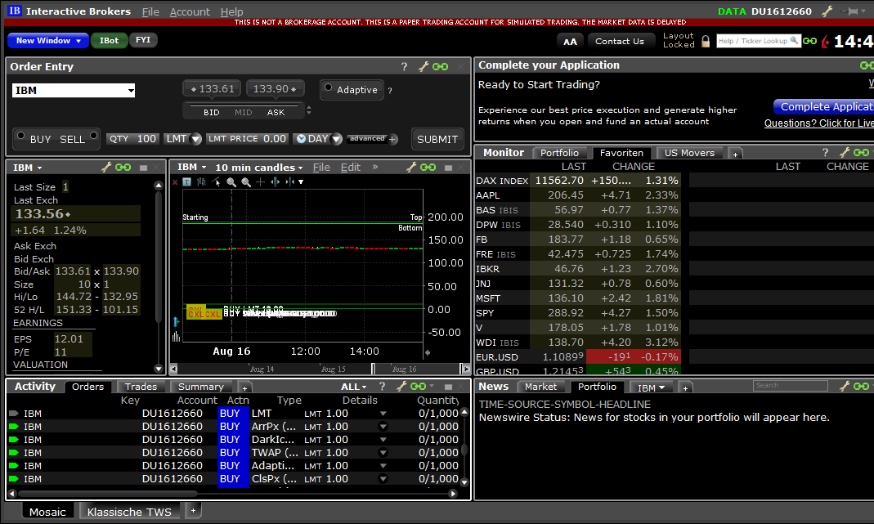874x524 pixels.
Task: Expand advanced order options plus
Action: 393,139
